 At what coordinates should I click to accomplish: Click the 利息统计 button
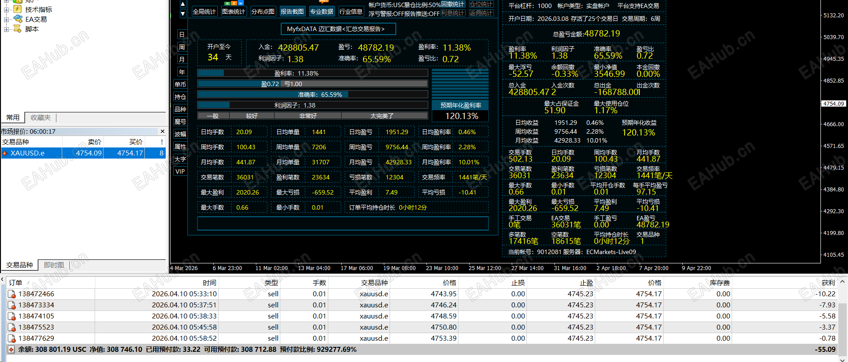(453, 13)
